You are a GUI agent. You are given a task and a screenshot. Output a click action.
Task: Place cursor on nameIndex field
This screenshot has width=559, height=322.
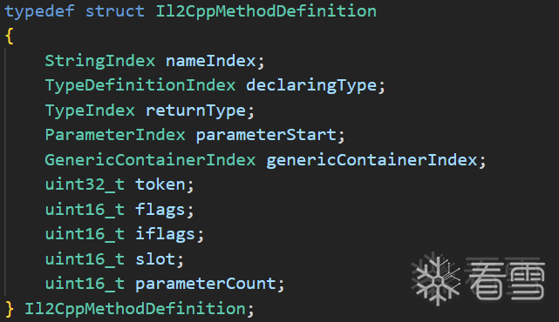tap(211, 61)
